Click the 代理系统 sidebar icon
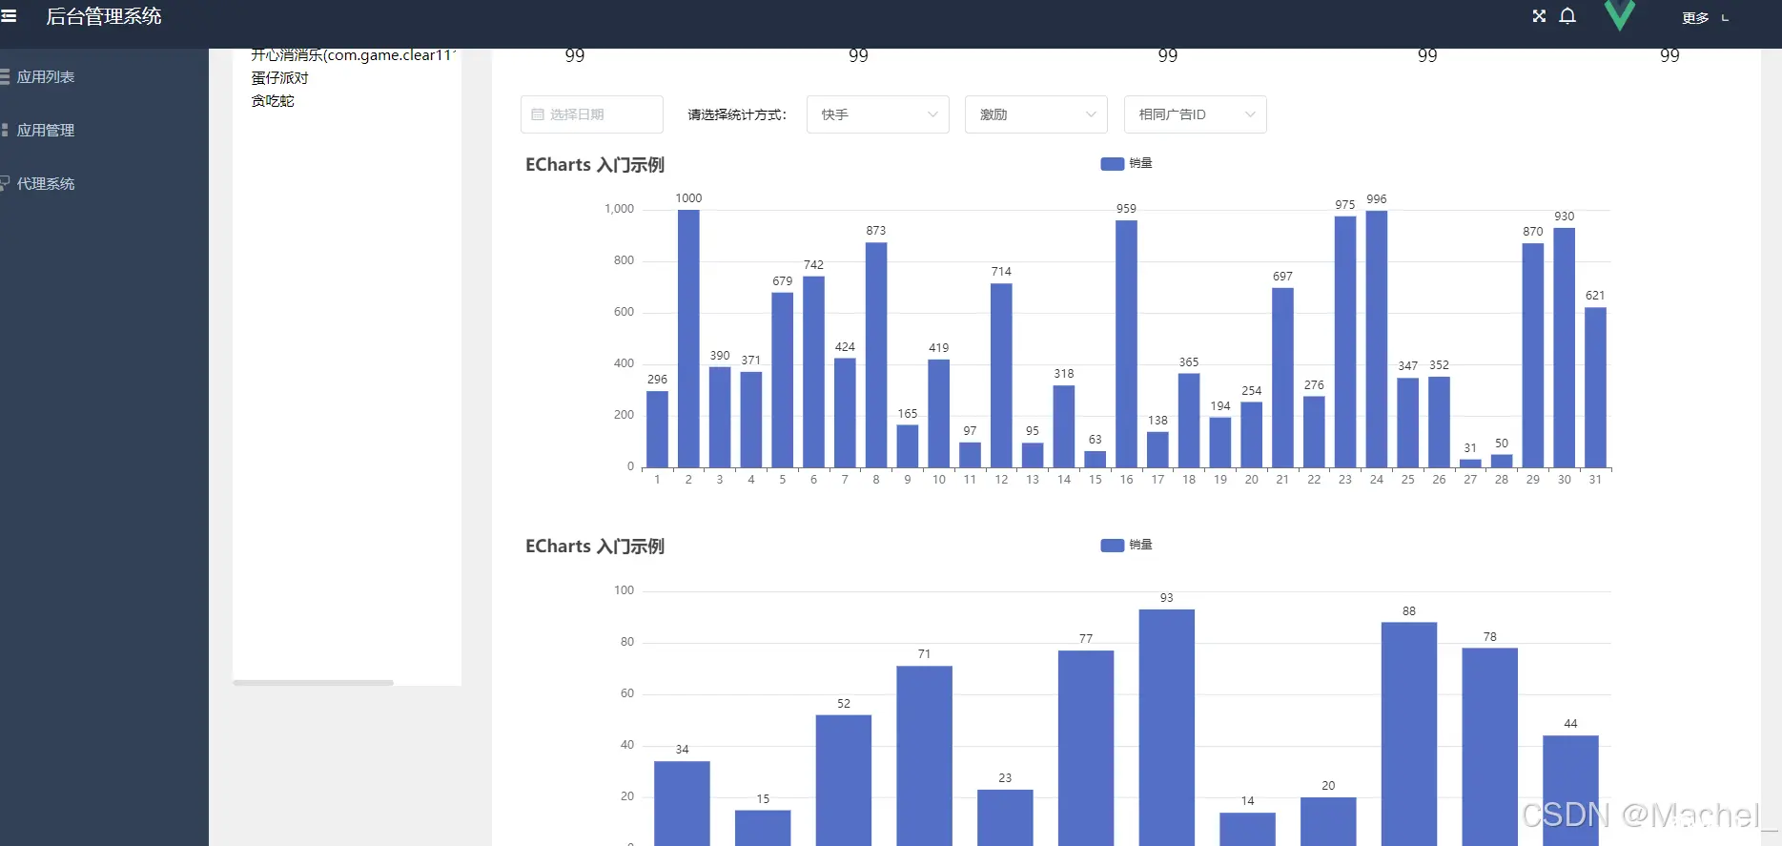 click(x=5, y=183)
